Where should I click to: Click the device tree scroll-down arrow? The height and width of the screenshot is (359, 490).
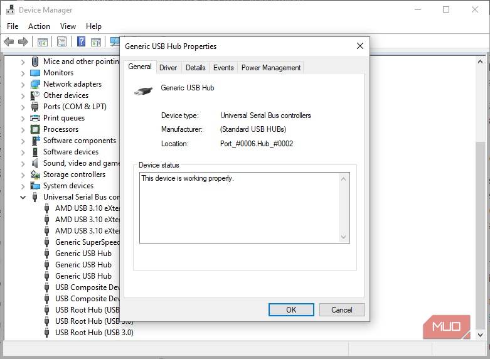[481, 335]
